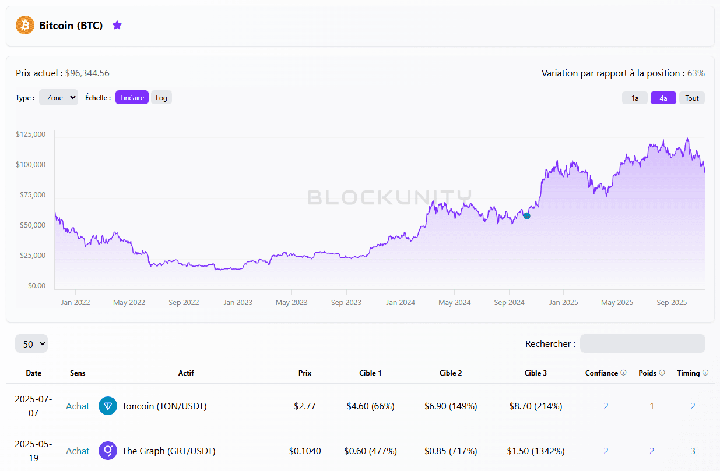This screenshot has height=471, width=720.
Task: Switch the scale to Log
Action: (x=161, y=97)
